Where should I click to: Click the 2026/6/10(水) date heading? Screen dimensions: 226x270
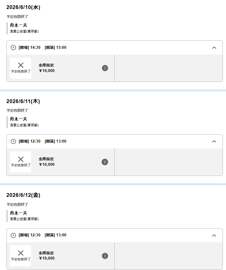tap(23, 8)
